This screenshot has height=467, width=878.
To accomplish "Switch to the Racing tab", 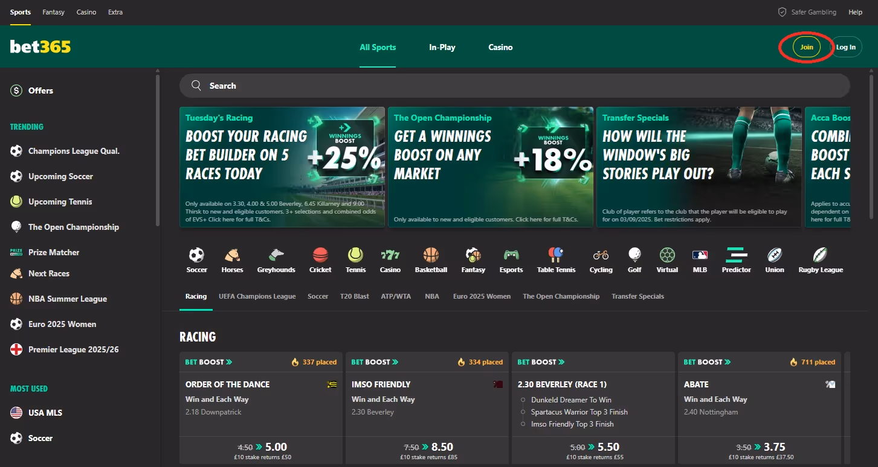I will point(196,296).
